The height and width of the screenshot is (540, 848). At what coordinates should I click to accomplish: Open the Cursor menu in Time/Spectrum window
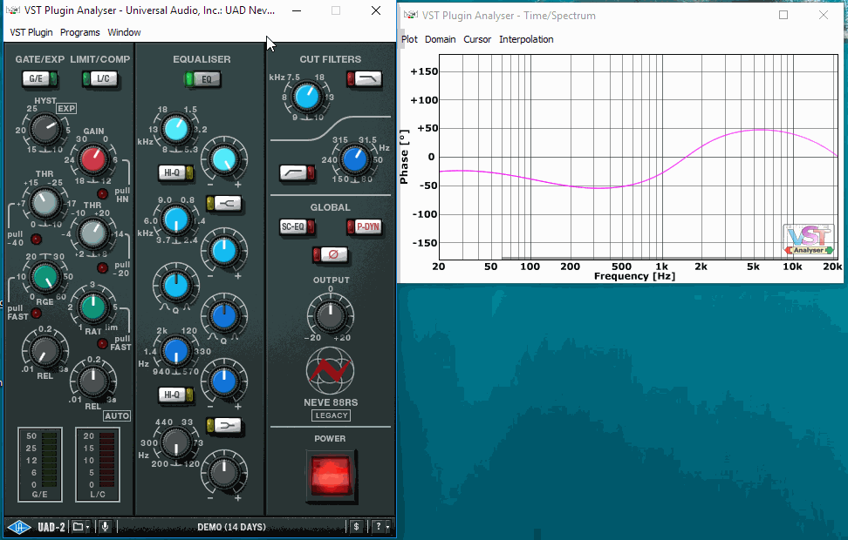pos(477,39)
